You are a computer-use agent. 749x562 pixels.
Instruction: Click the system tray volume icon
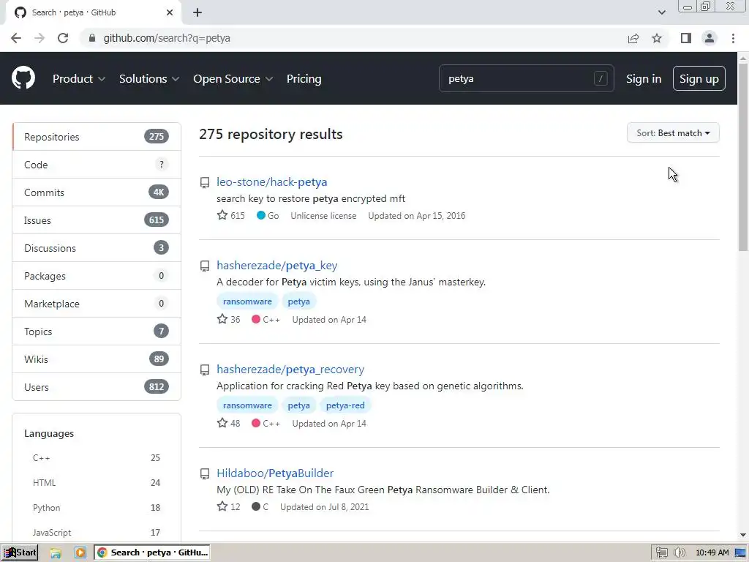point(680,553)
